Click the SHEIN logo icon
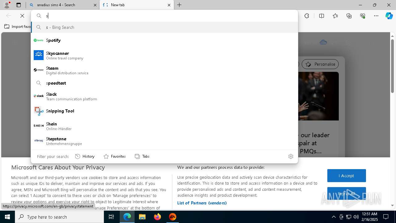Screen dimensions: 396x223 click(x=39, y=126)
